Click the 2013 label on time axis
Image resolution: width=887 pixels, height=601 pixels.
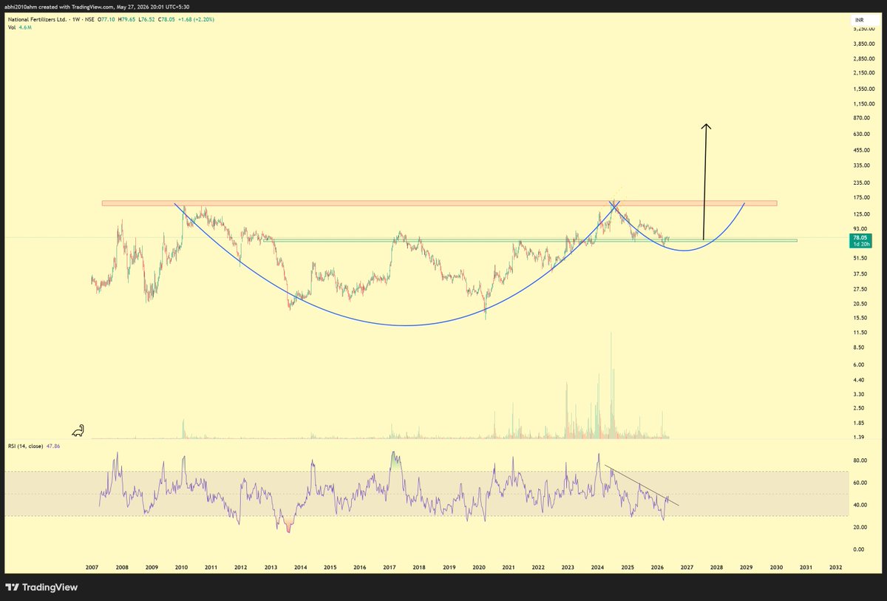coord(271,567)
